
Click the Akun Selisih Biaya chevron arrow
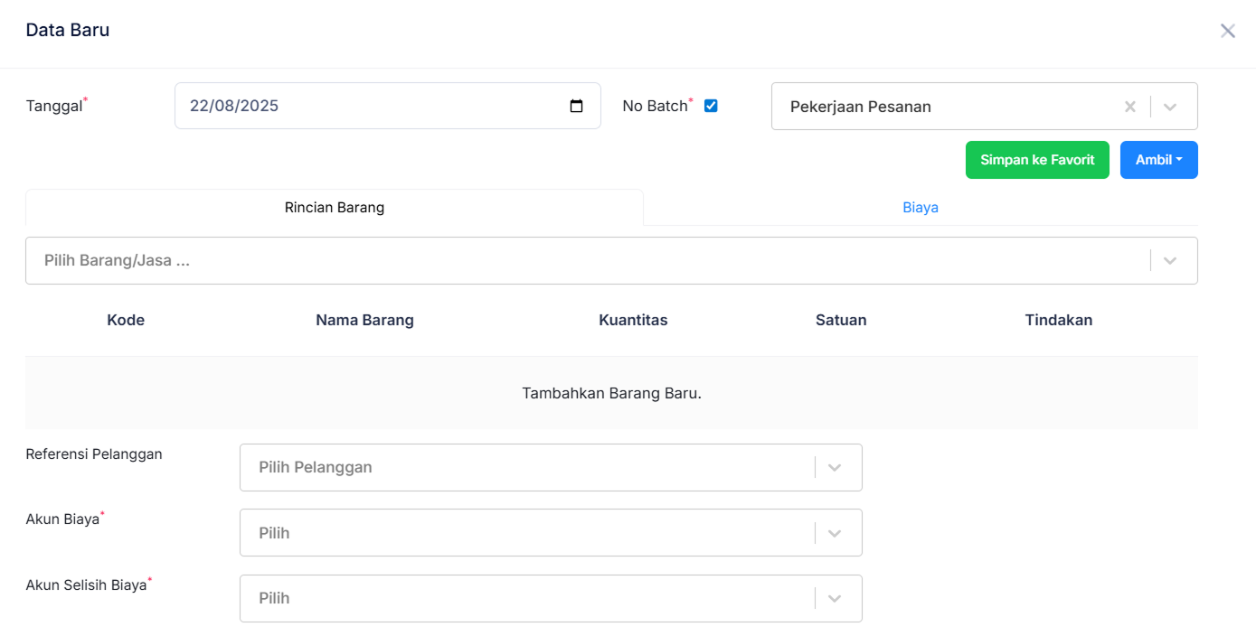click(835, 598)
